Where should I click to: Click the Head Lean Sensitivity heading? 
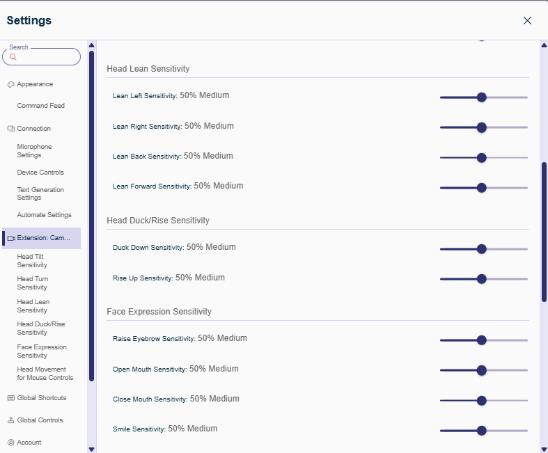[148, 69]
